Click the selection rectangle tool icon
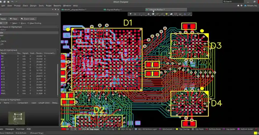This screenshot has height=135, width=259. (144, 14)
